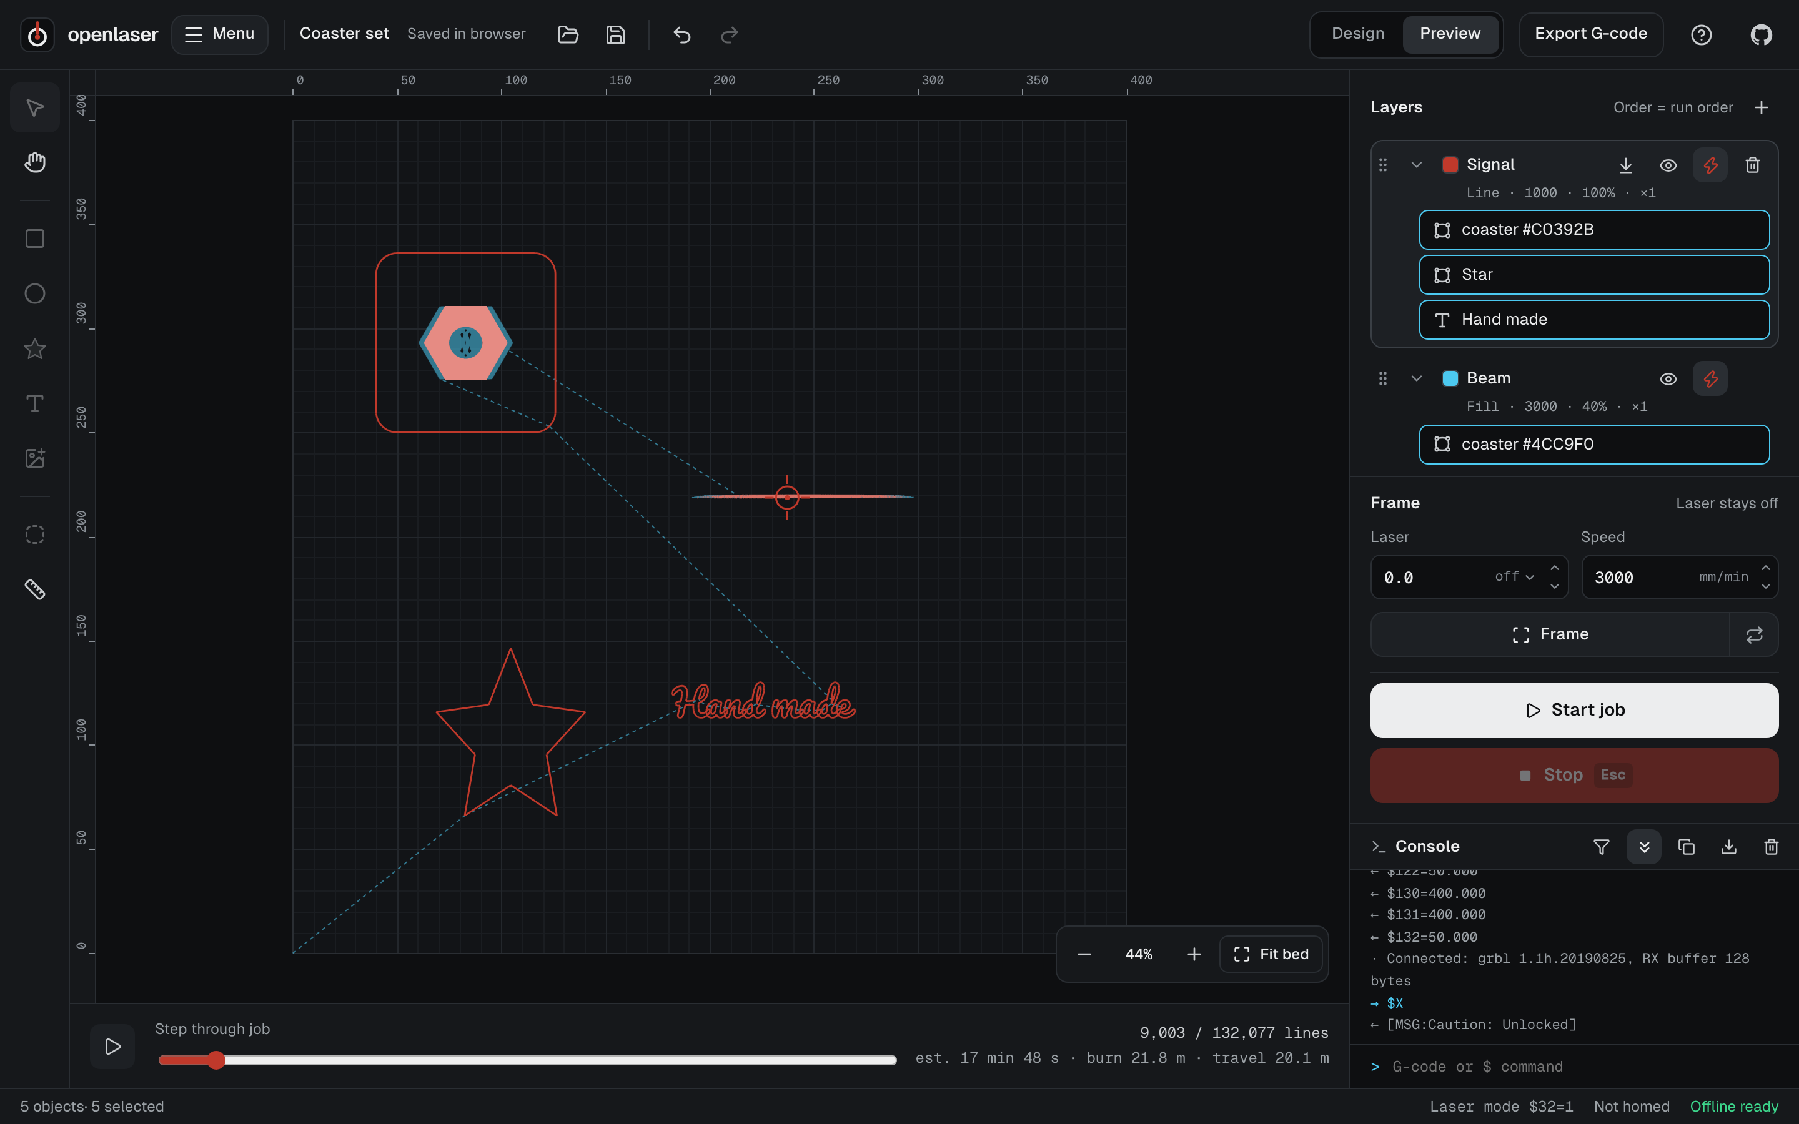
Task: Select the star shape tool
Action: pos(35,348)
